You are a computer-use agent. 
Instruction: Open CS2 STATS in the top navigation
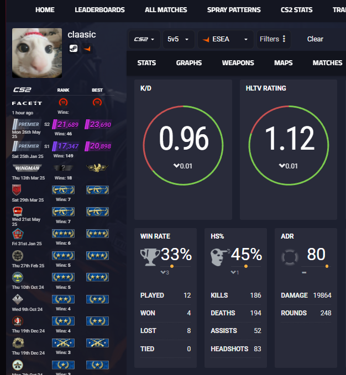point(296,10)
